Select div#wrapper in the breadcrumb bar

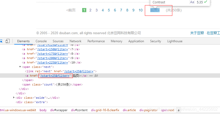point(59,110)
